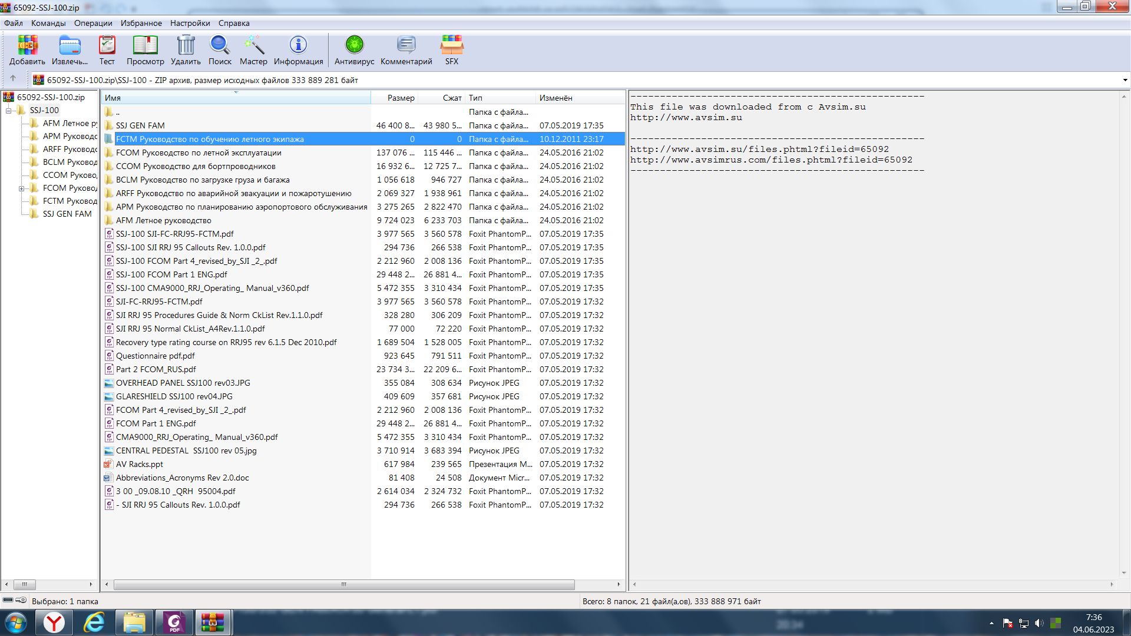
Task: Click the Добавить (Add) toolbar icon
Action: pos(27,50)
